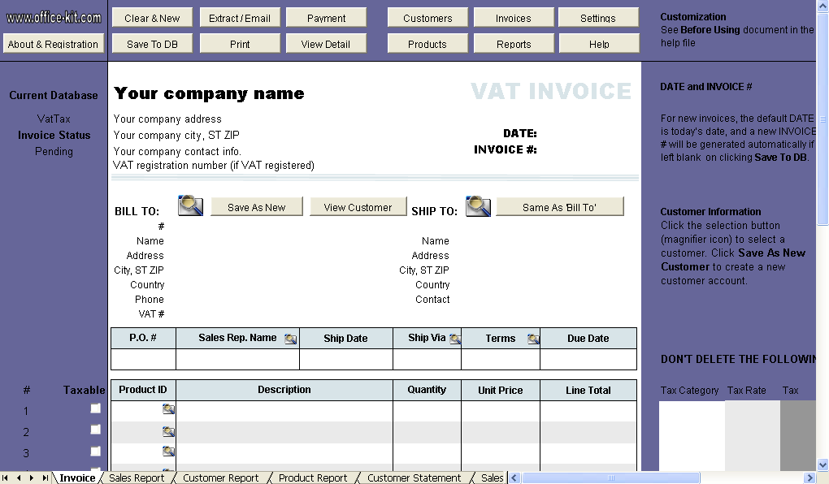
Task: Click the Sales Rep. Name selector icon
Action: point(290,338)
